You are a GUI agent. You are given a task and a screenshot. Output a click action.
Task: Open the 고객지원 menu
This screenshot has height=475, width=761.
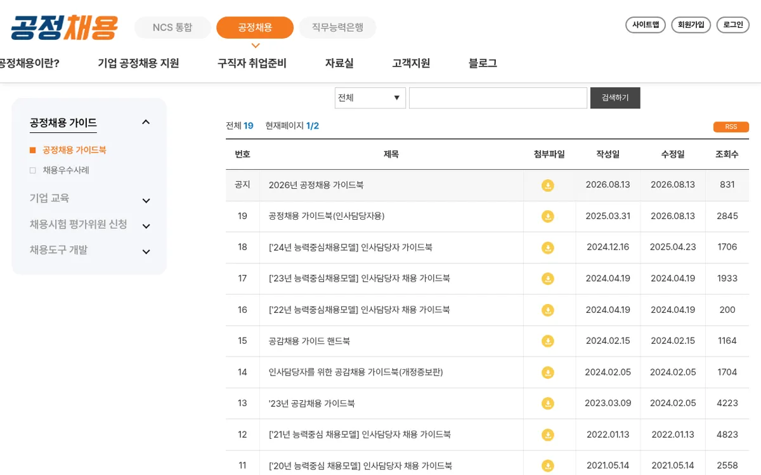click(x=411, y=63)
